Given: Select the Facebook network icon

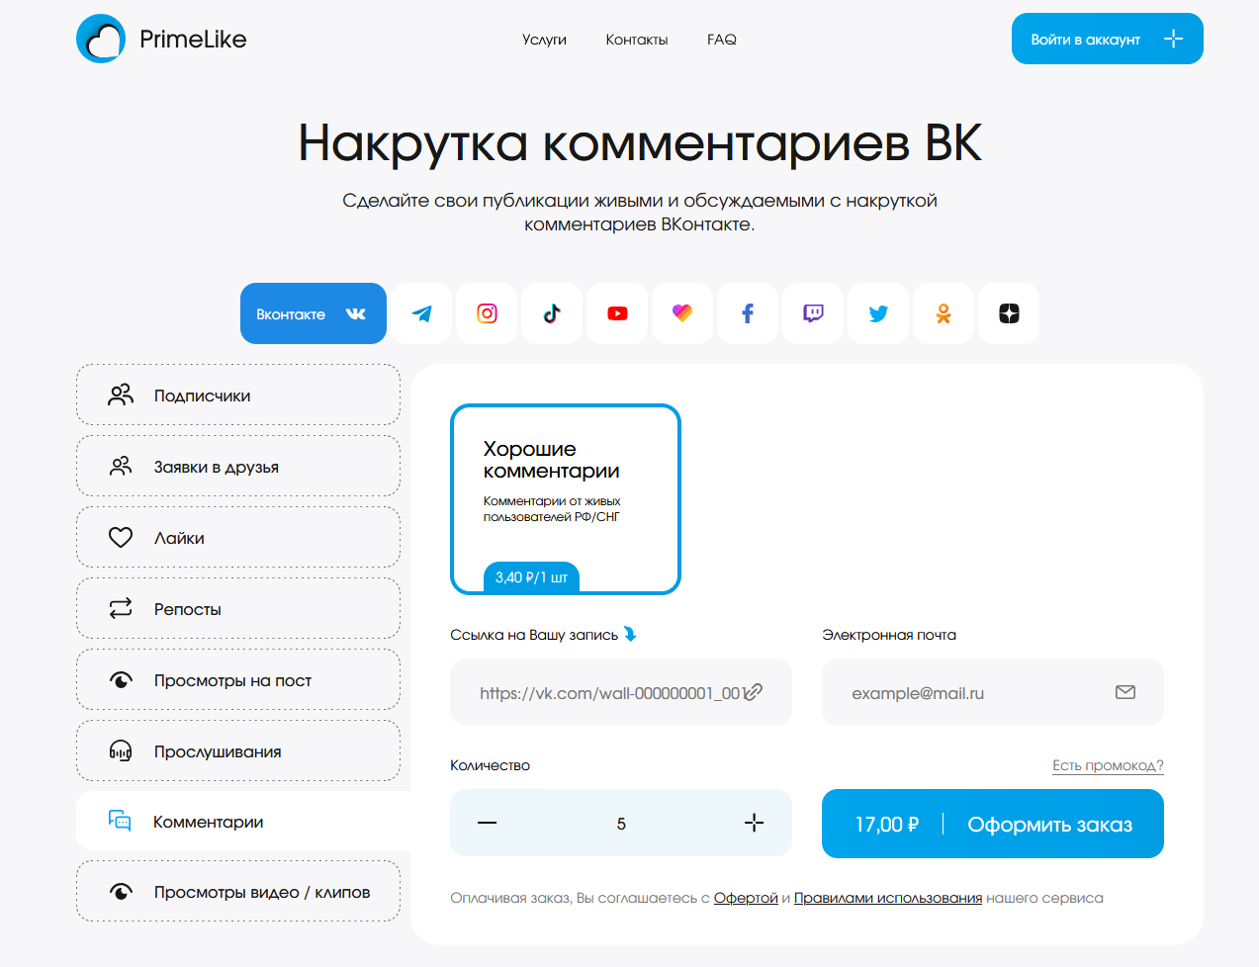Looking at the screenshot, I should (x=748, y=313).
